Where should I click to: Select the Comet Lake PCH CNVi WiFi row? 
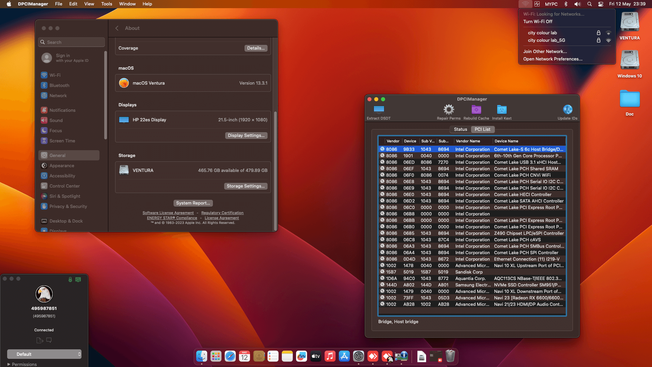(x=472, y=175)
